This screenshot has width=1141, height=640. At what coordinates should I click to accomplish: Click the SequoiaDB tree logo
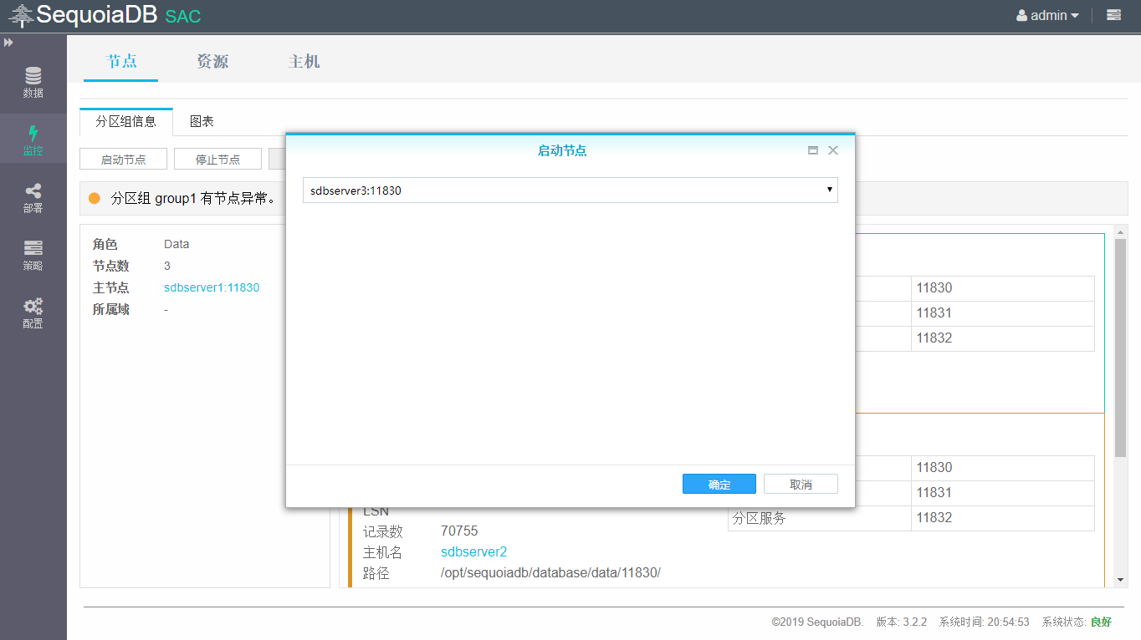click(21, 15)
